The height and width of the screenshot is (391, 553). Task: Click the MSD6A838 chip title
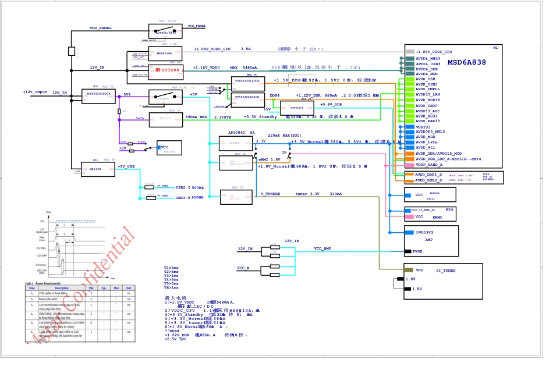[x=458, y=62]
